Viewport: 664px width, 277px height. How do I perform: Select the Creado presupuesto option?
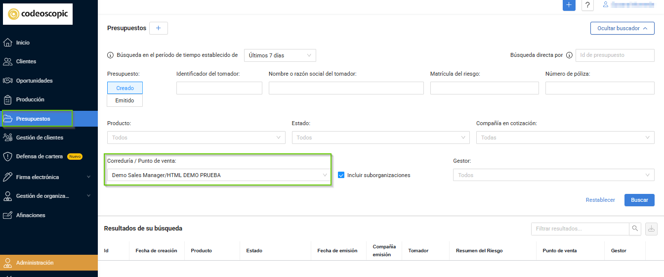pos(125,88)
